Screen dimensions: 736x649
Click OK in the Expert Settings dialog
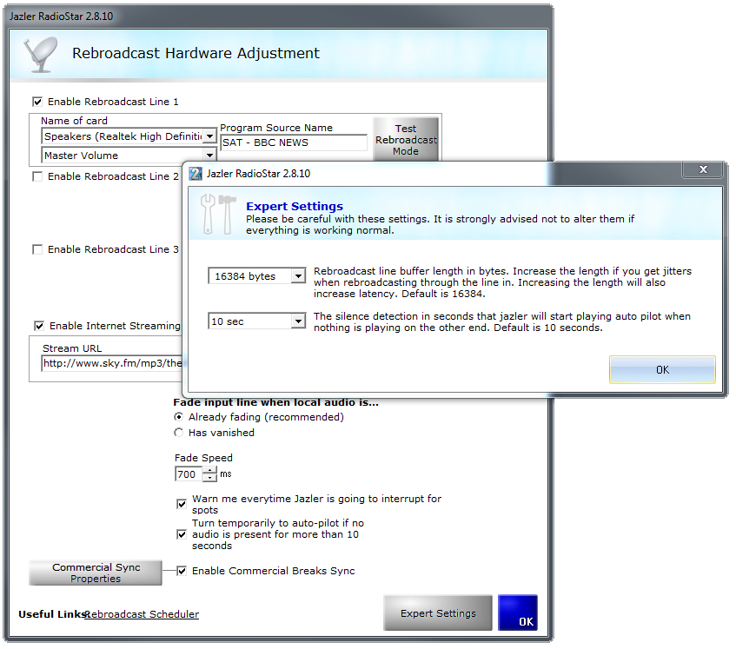tap(662, 370)
